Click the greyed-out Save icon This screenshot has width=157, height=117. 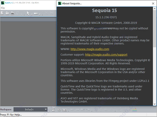click(x=18, y=13)
